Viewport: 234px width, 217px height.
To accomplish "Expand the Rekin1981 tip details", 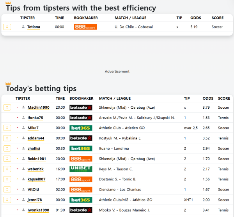I will [7, 159].
